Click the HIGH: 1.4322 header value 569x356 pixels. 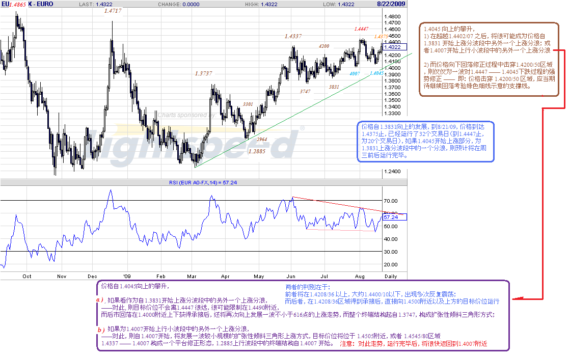point(261,5)
